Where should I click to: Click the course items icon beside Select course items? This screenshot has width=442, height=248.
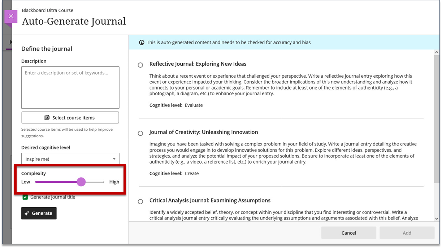(x=47, y=118)
